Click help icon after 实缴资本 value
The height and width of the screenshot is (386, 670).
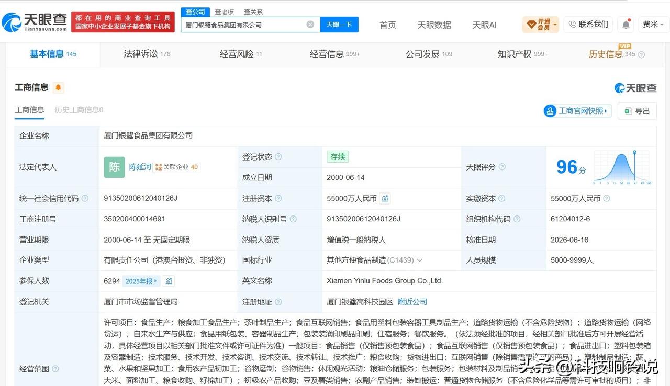point(606,199)
